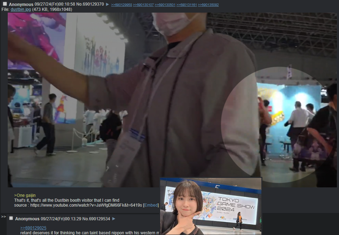Expand the dustbin.jpg post image

[x=172, y=100]
